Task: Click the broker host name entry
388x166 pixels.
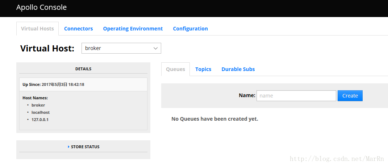Action: pyautogui.click(x=38, y=105)
